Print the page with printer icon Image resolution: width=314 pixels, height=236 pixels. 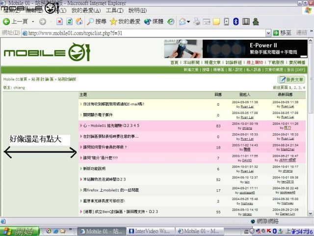click(197, 22)
